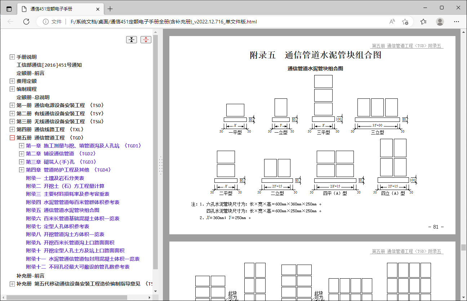
Task: Open 附录六 百米长管道基础混凝土体积一览表
Action: (73, 218)
